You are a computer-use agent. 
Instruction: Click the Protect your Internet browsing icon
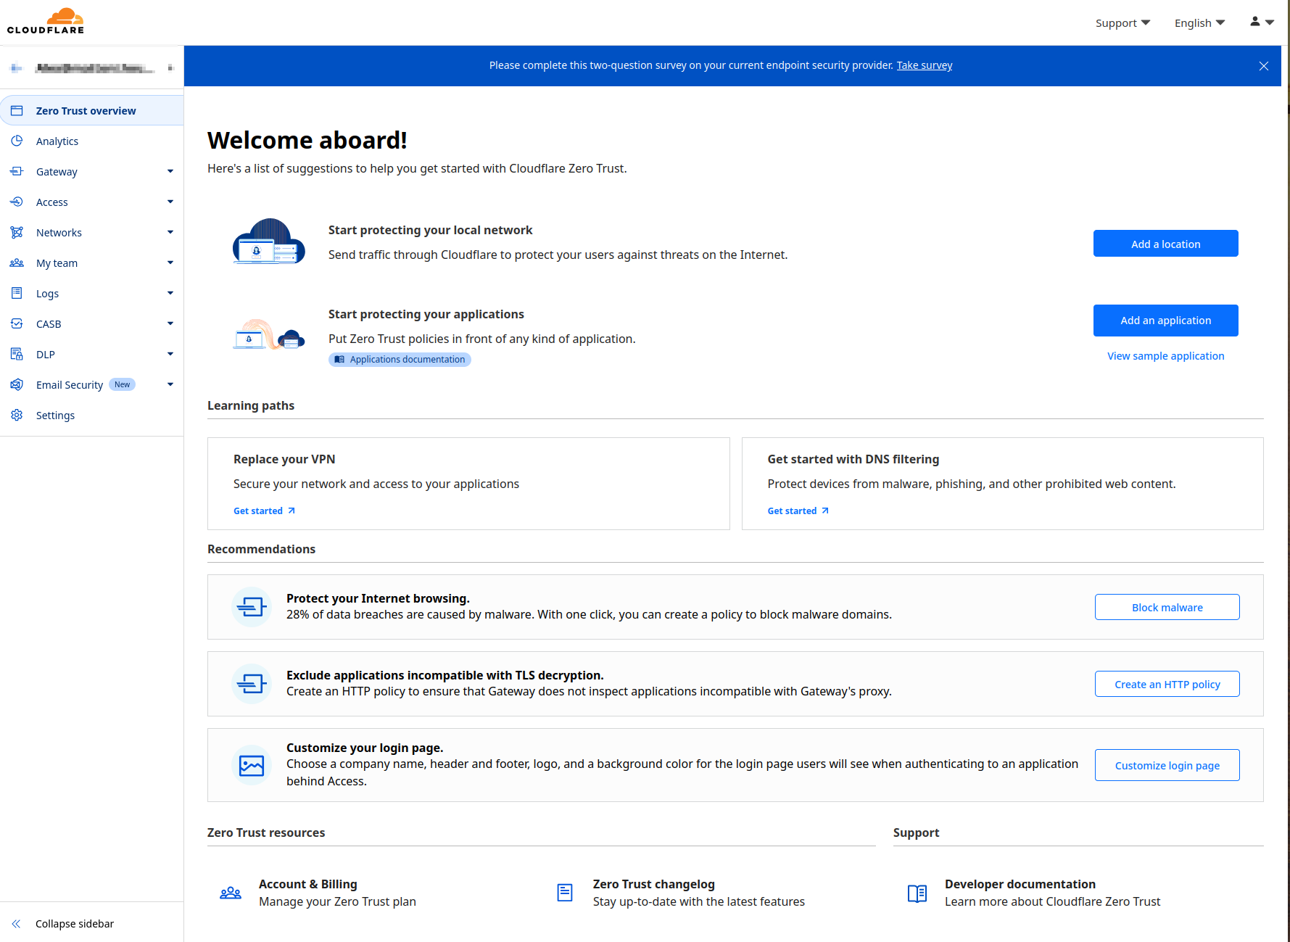(x=252, y=607)
